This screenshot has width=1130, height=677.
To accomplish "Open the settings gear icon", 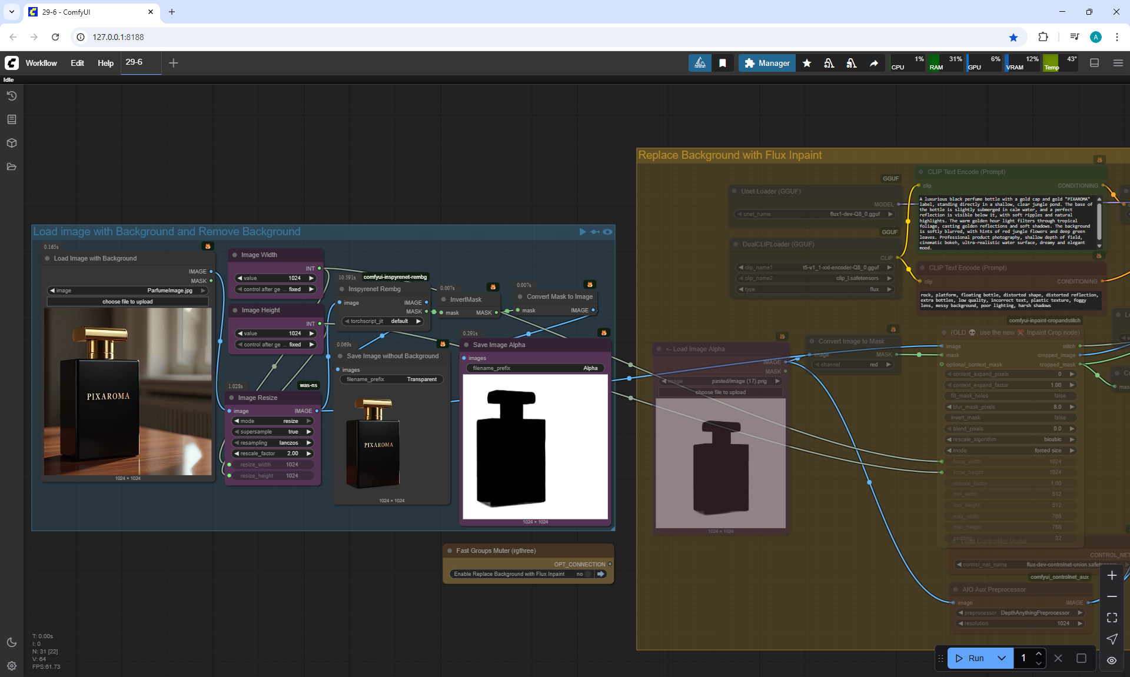I will click(x=11, y=666).
